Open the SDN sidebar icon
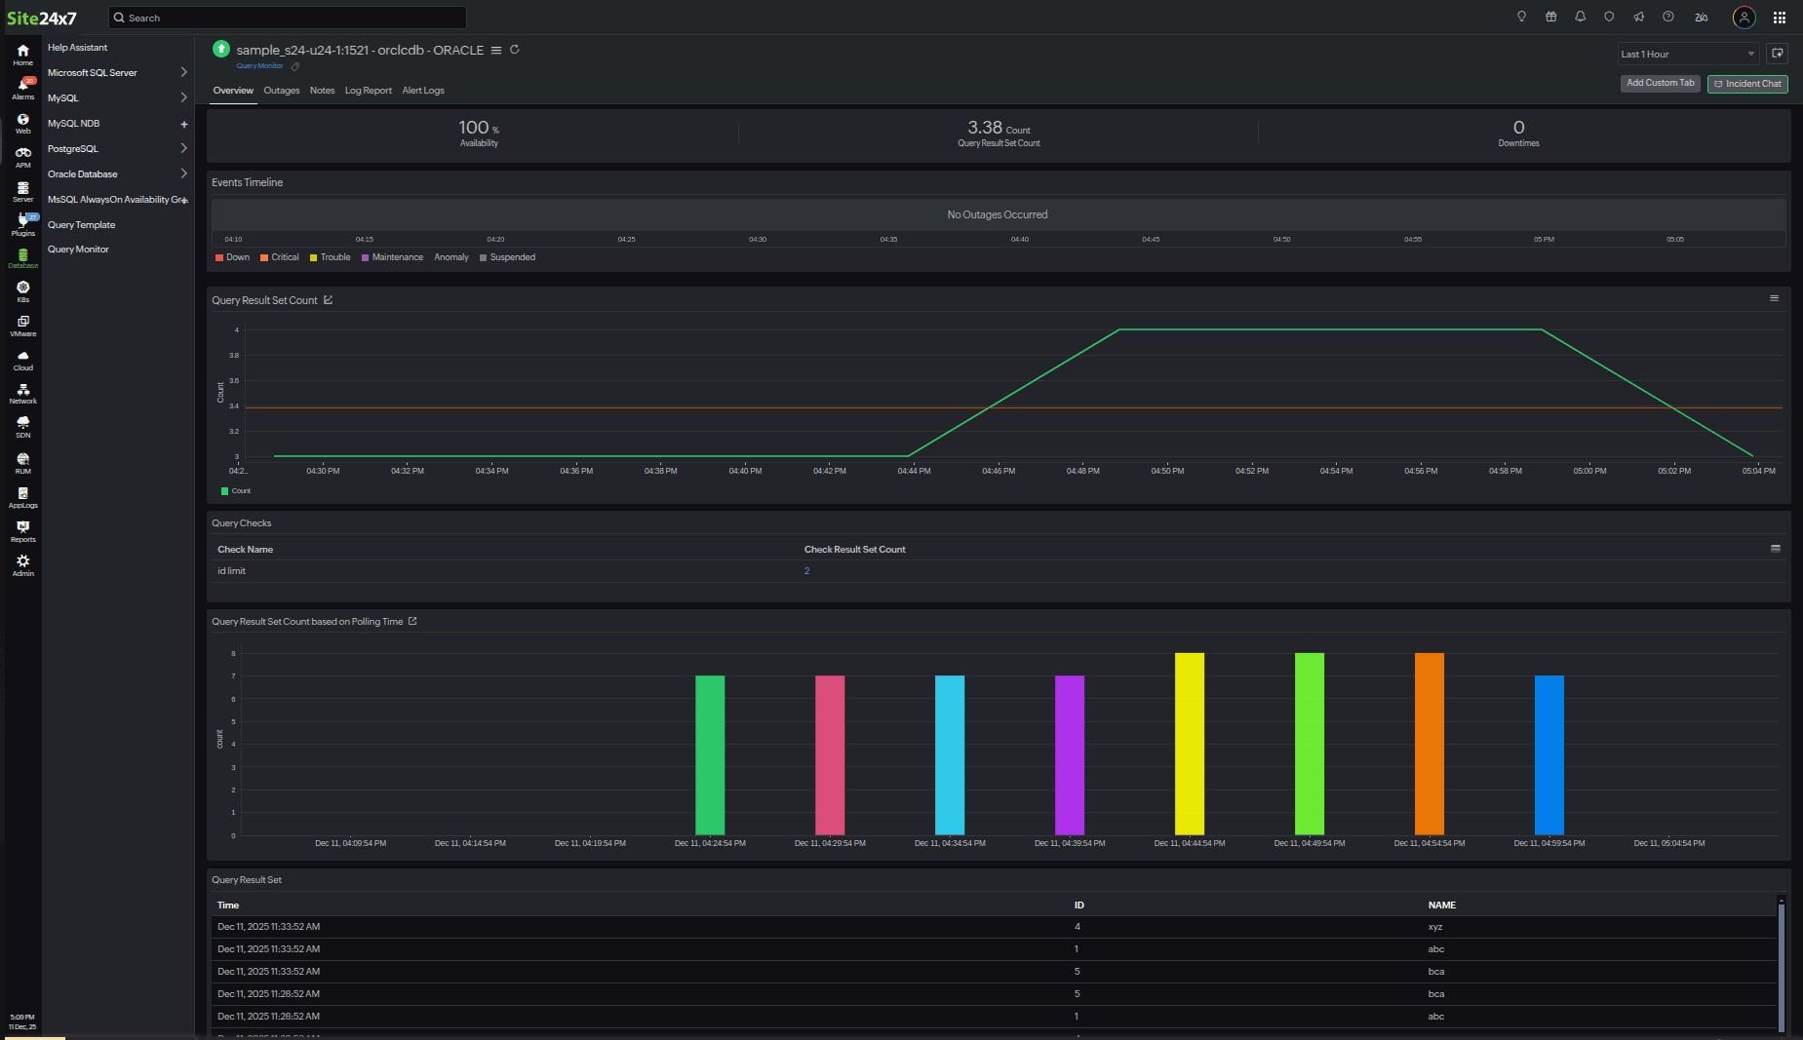 pos(22,427)
